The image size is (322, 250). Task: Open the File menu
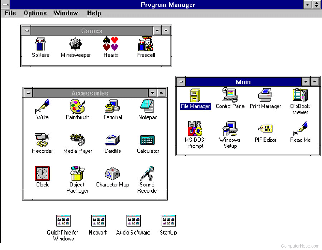point(10,13)
